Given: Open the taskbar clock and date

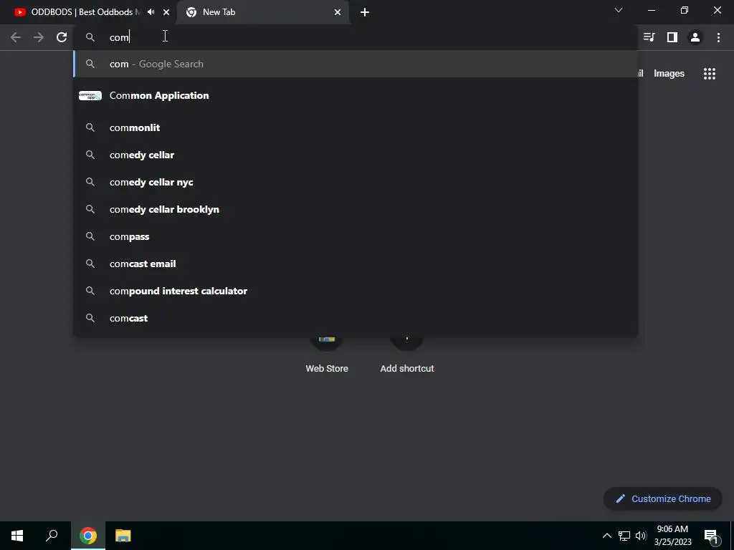Looking at the screenshot, I should pos(672,536).
